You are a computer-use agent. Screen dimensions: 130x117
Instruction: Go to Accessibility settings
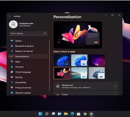[x=28, y=82]
